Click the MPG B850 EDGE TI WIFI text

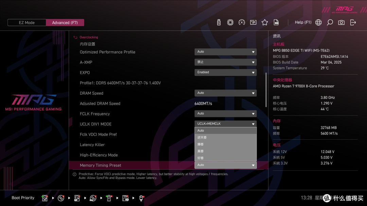tap(301, 50)
